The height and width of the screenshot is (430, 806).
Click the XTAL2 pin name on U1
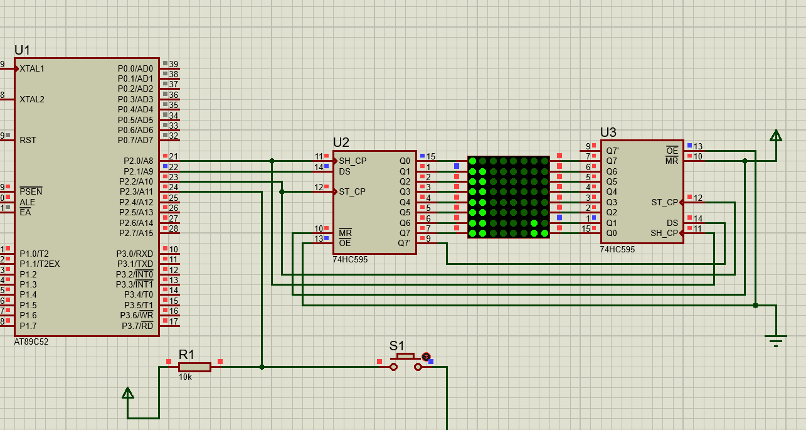(32, 99)
